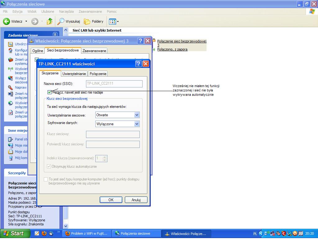Open the Uwierzytelnianie sieciowe dropdown
The height and width of the screenshot is (248, 318).
click(x=137, y=115)
